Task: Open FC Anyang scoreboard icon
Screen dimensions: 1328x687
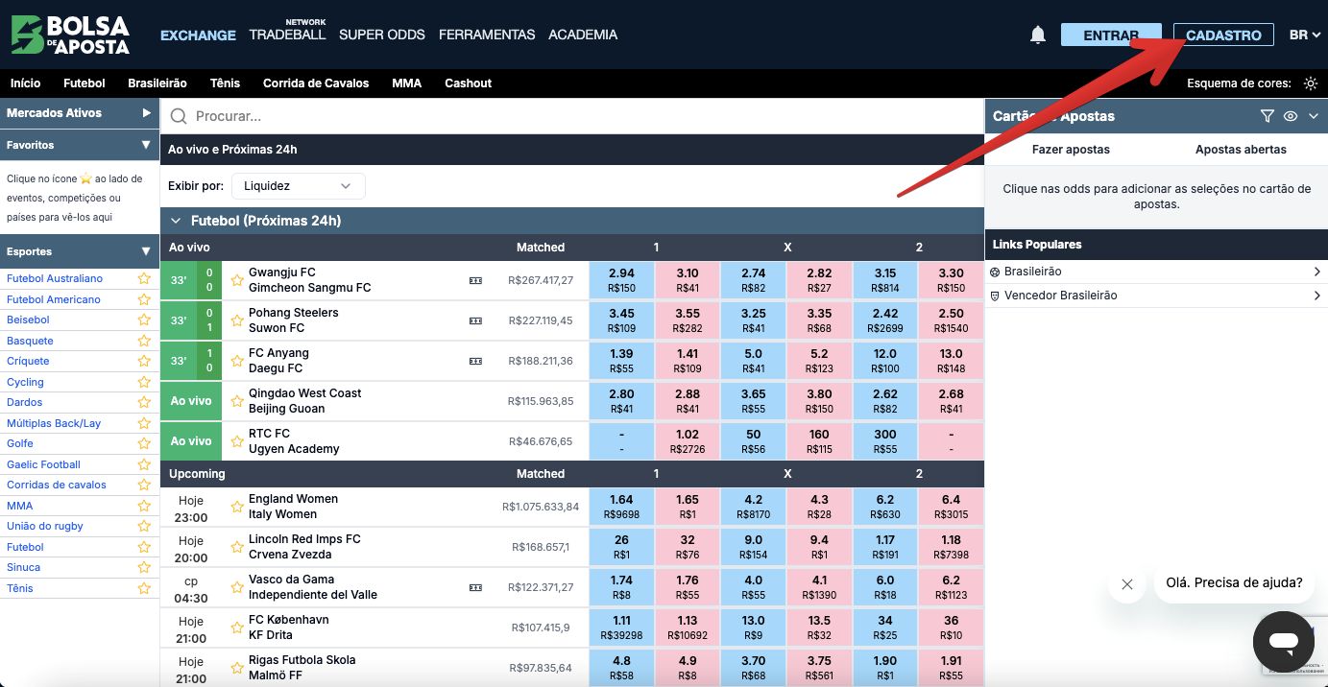Action: (x=475, y=361)
